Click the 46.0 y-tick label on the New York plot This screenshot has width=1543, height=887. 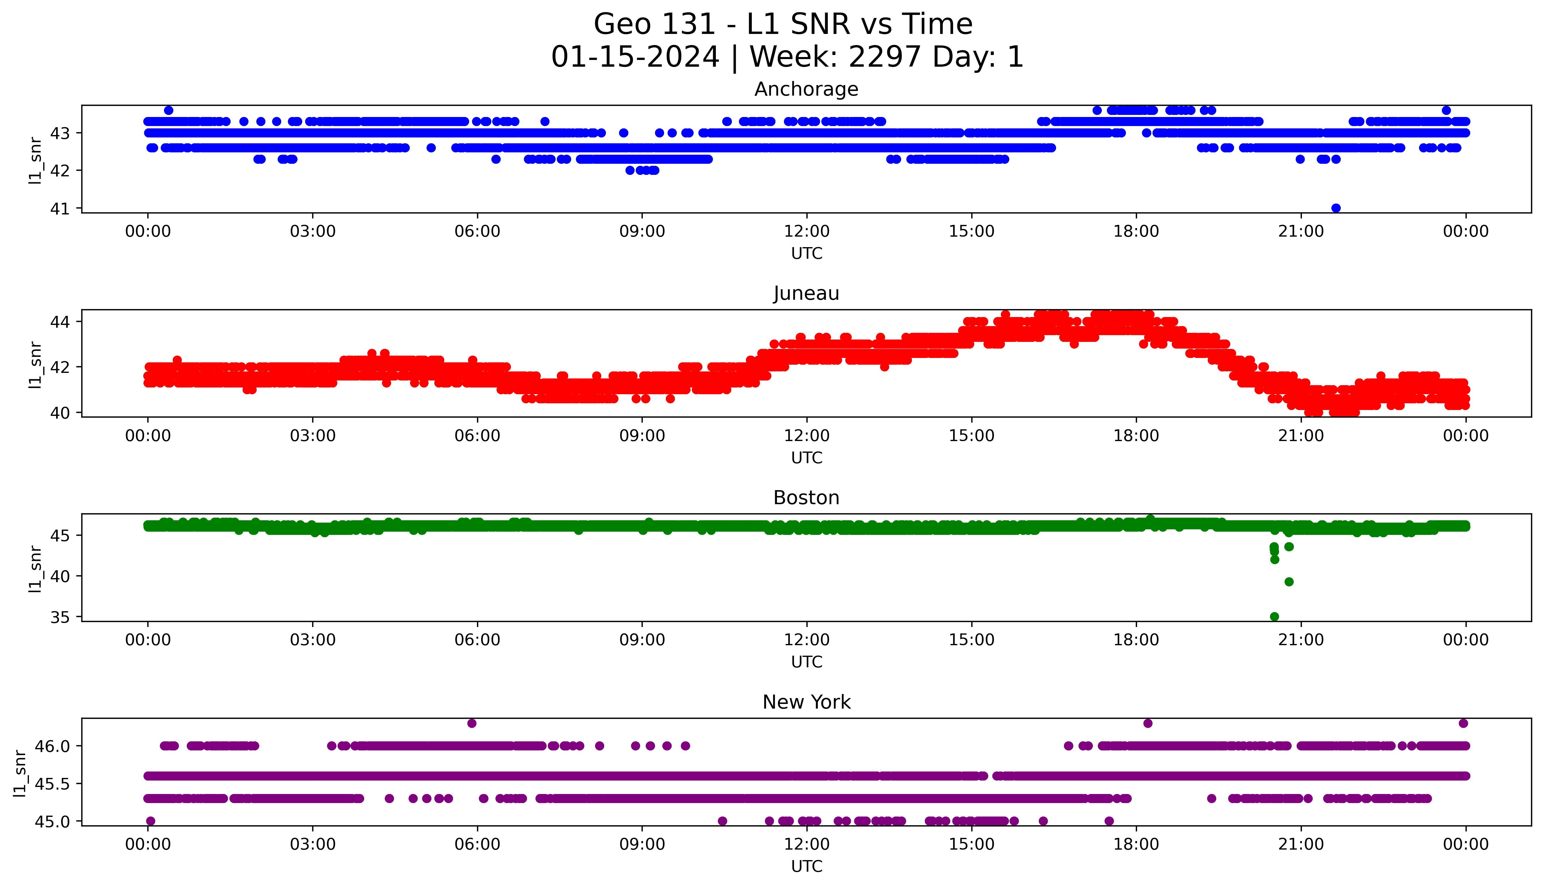(53, 746)
